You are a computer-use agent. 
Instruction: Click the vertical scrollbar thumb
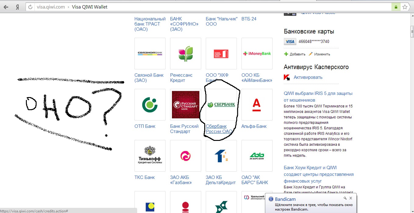[412, 31]
